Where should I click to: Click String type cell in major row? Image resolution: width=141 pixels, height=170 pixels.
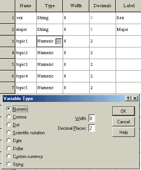click(x=50, y=29)
